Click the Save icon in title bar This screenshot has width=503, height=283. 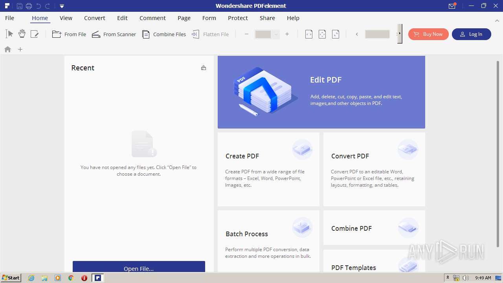coord(19,6)
